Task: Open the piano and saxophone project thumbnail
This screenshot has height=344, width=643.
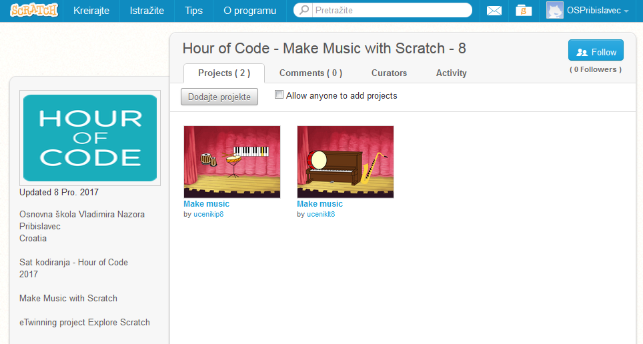Action: [346, 162]
